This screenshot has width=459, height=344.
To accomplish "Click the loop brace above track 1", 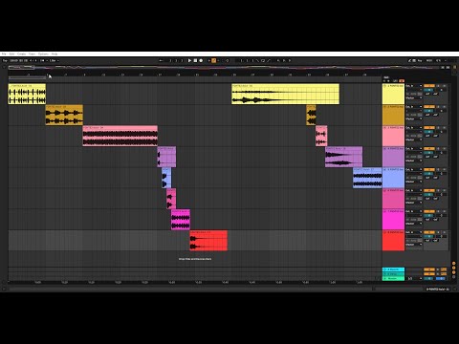I will coord(27,77).
